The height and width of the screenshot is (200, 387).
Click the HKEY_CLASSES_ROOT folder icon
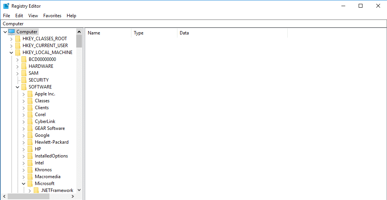(18, 39)
